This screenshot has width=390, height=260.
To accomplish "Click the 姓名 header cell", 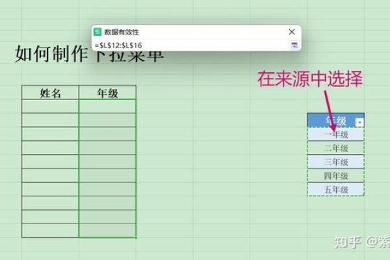I will (x=50, y=93).
